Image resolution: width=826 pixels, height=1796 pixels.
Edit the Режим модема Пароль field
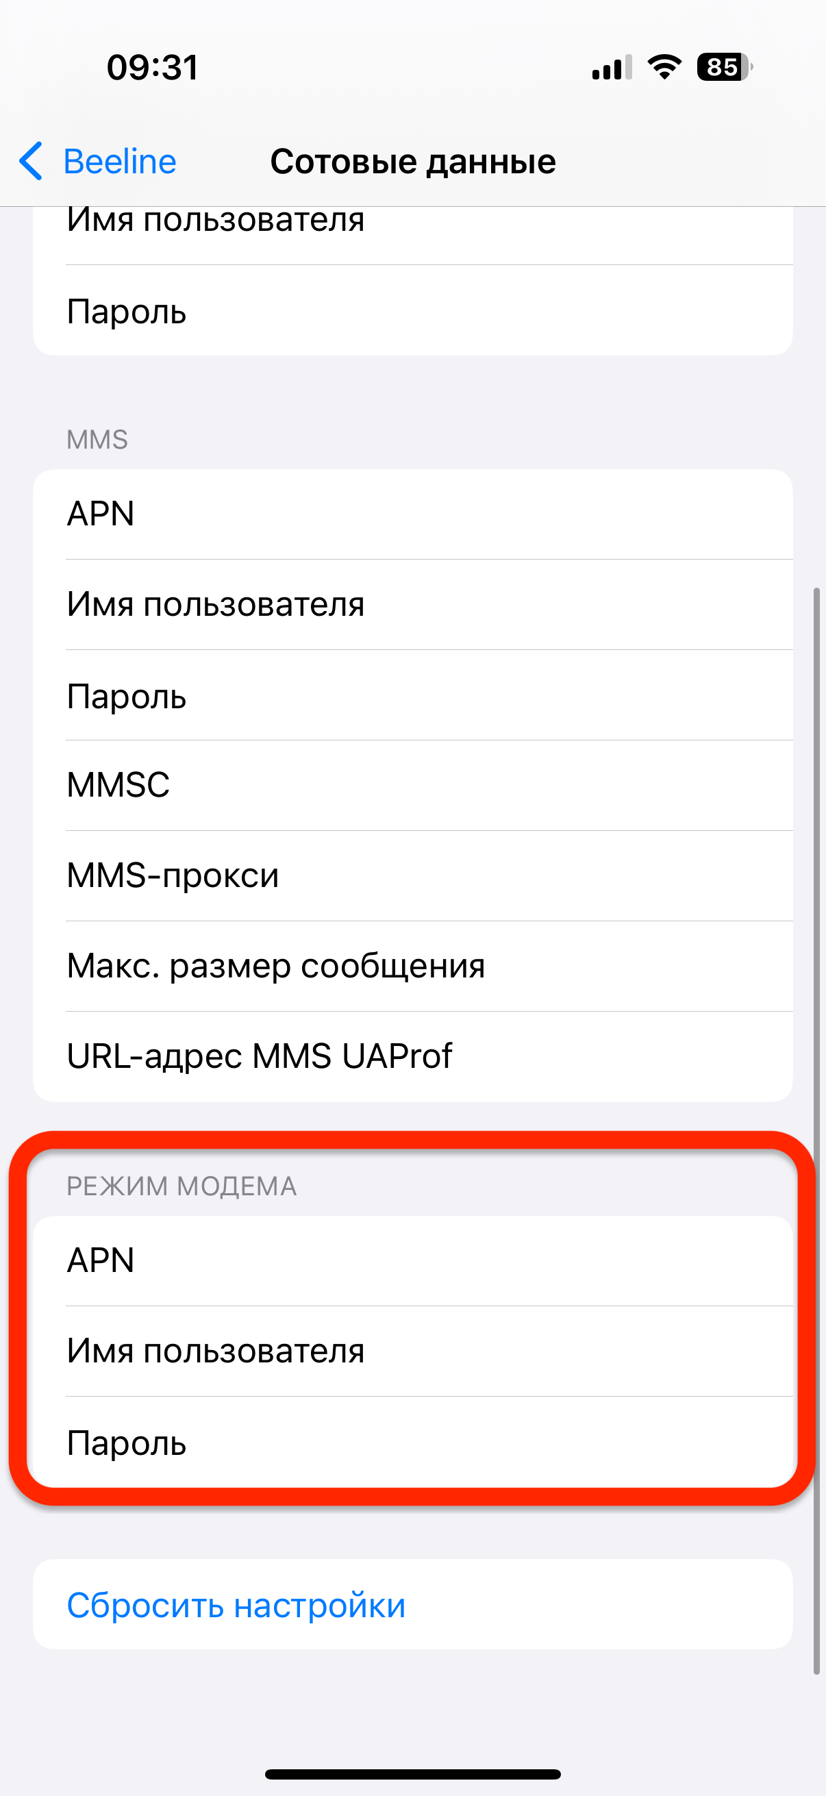[412, 1442]
